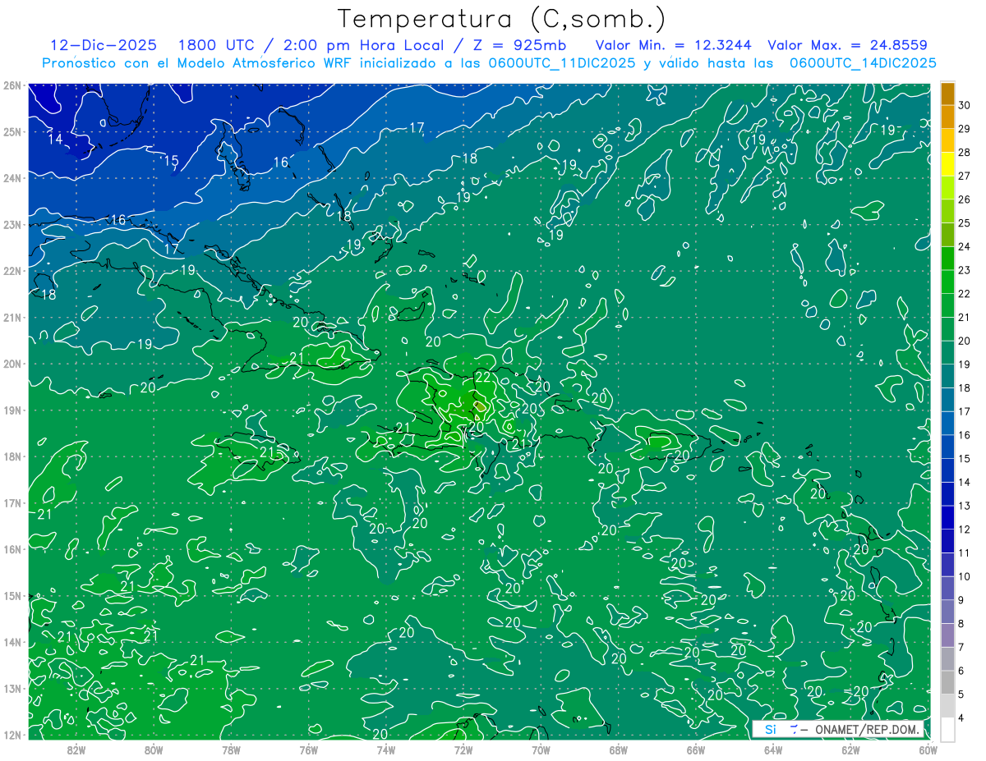Screen dimensions: 986x761
Task: Click the "13N" latitude axis label
Action: [12, 688]
